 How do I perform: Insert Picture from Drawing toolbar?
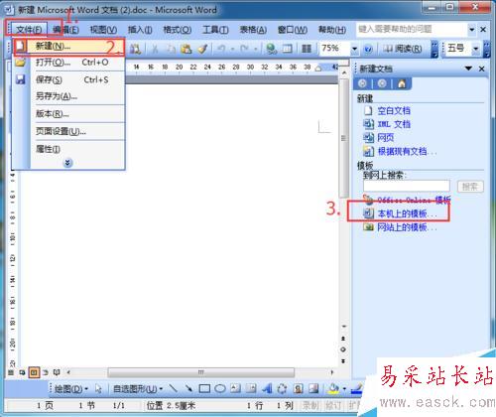pyautogui.click(x=313, y=388)
